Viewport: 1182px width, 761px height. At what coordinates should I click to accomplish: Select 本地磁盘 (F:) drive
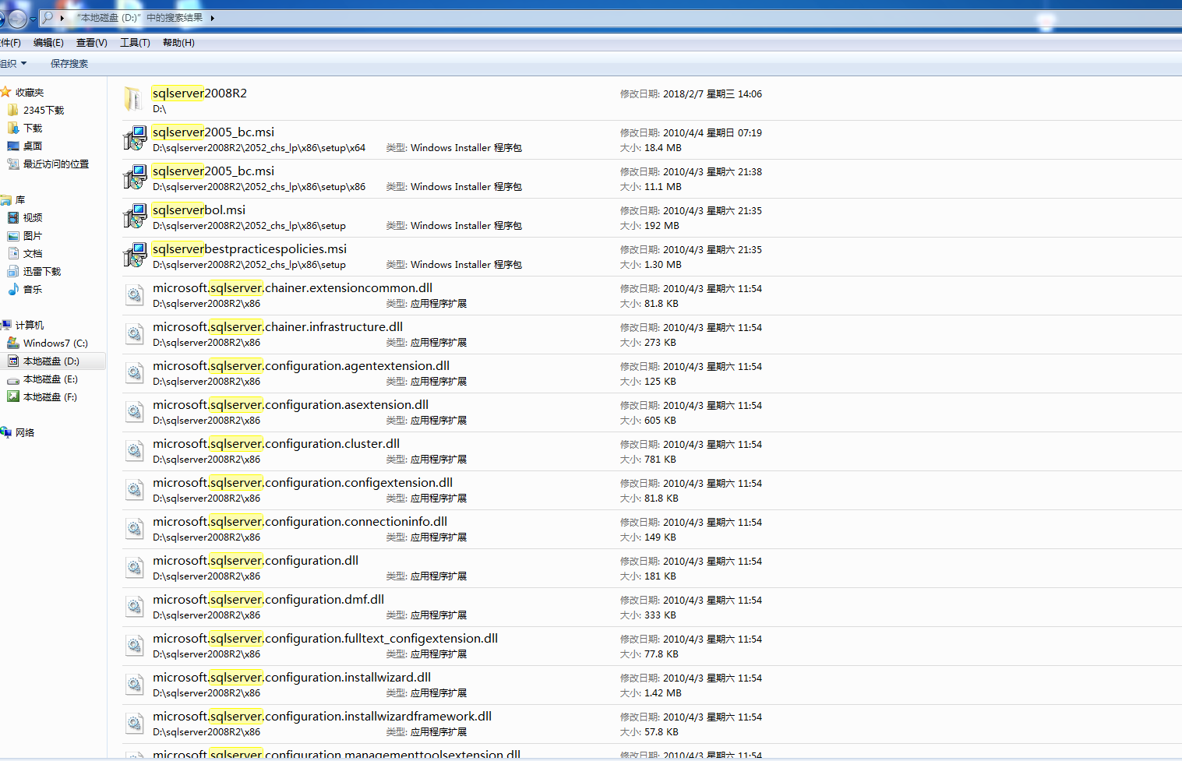point(50,397)
